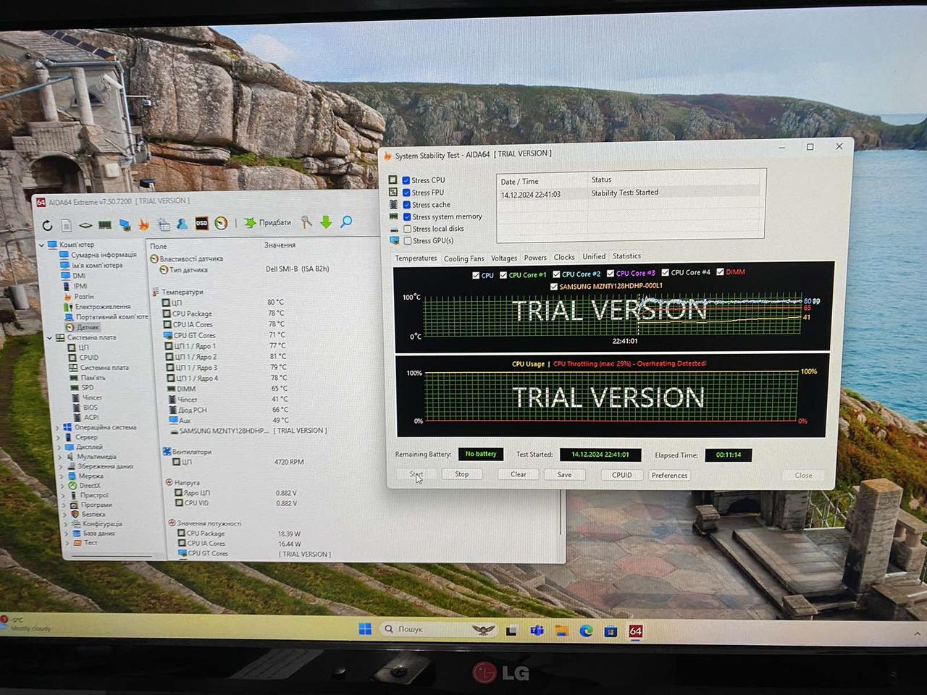Click Придбати purchase button in AIDA64 toolbar
Viewport: 927px width, 695px height.
point(267,222)
